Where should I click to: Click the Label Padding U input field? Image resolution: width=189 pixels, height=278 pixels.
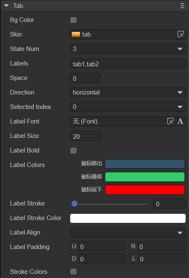pos(98,246)
